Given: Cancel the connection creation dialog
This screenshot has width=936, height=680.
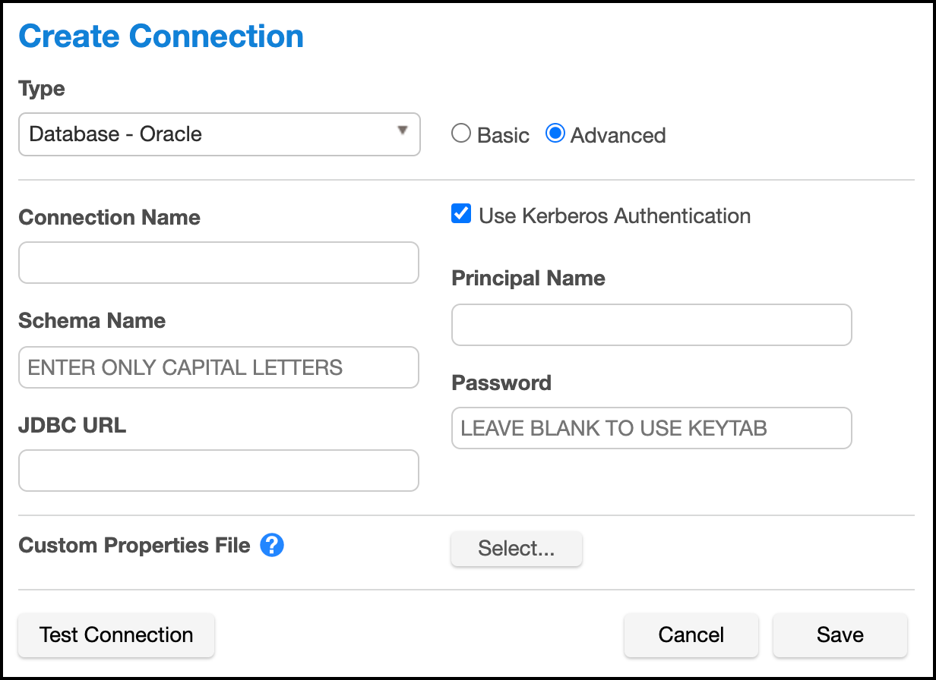Looking at the screenshot, I should coord(691,635).
